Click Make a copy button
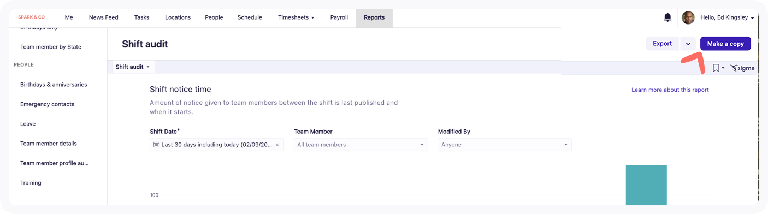The width and height of the screenshot is (768, 214). point(725,44)
